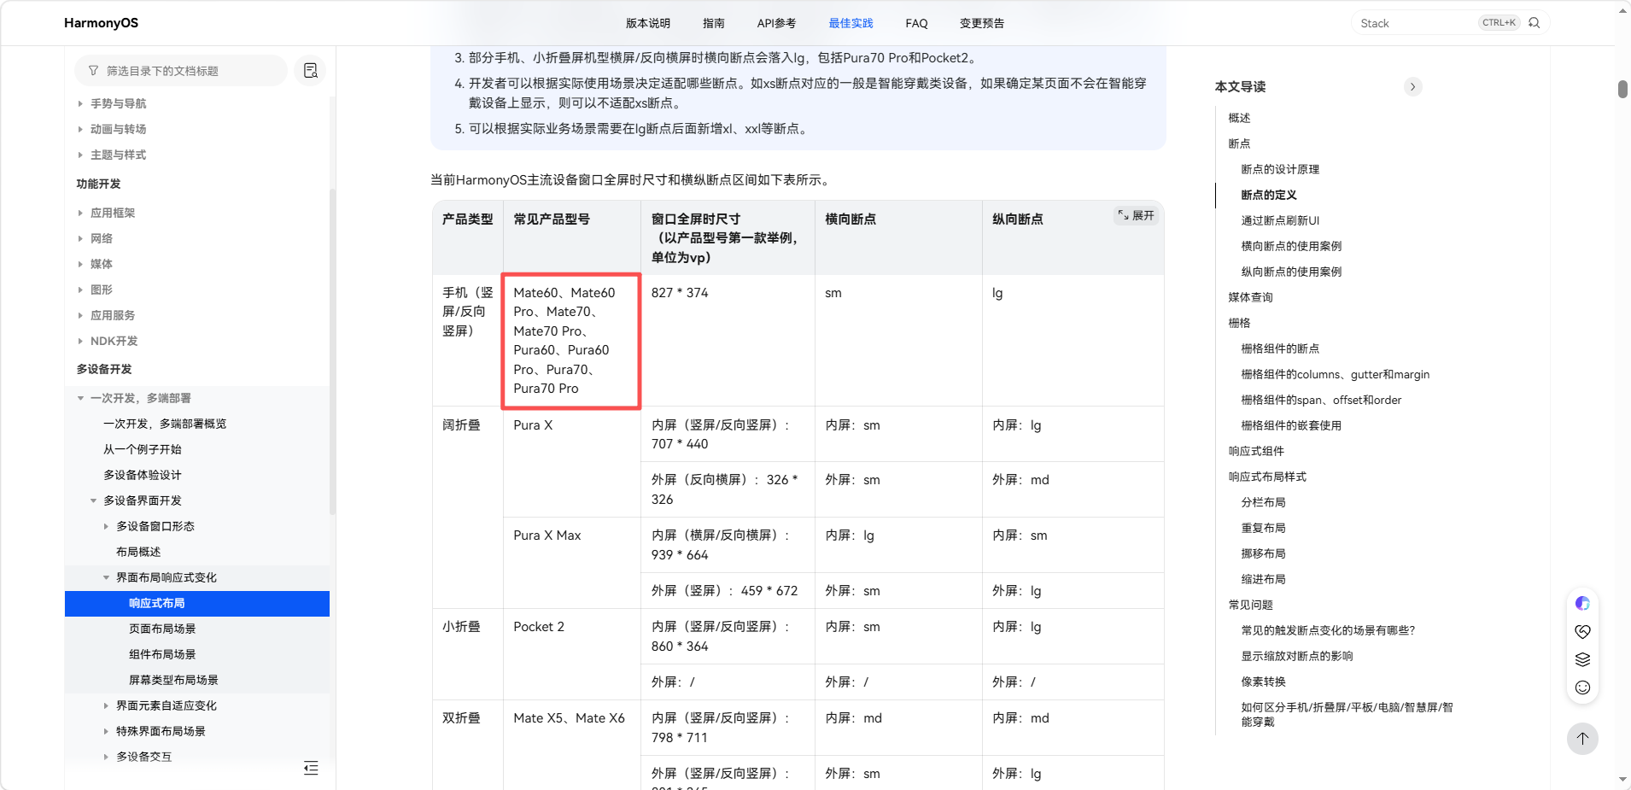1631x790 pixels.
Task: Expand the 手势与导航 tree node
Action: tap(80, 103)
